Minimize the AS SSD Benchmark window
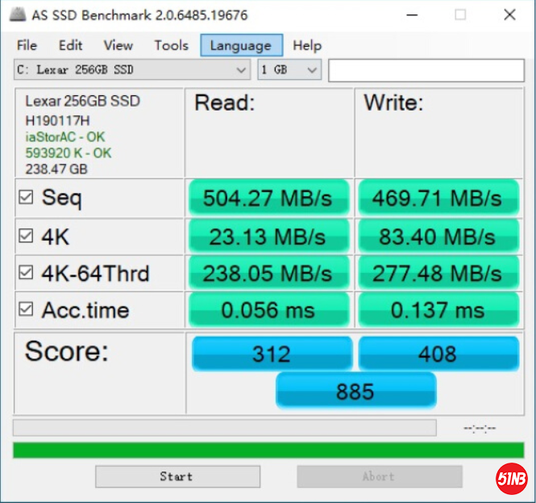 tap(412, 15)
